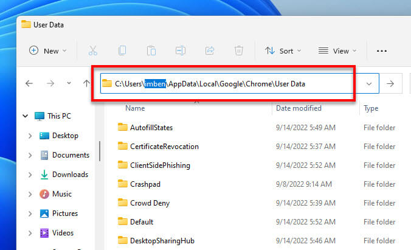
Task: Go up one folder level
Action: [86, 83]
